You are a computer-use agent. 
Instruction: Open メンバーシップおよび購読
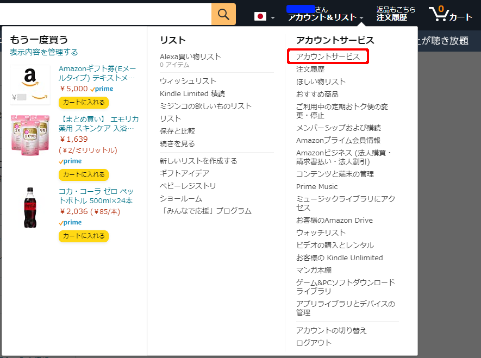point(339,128)
